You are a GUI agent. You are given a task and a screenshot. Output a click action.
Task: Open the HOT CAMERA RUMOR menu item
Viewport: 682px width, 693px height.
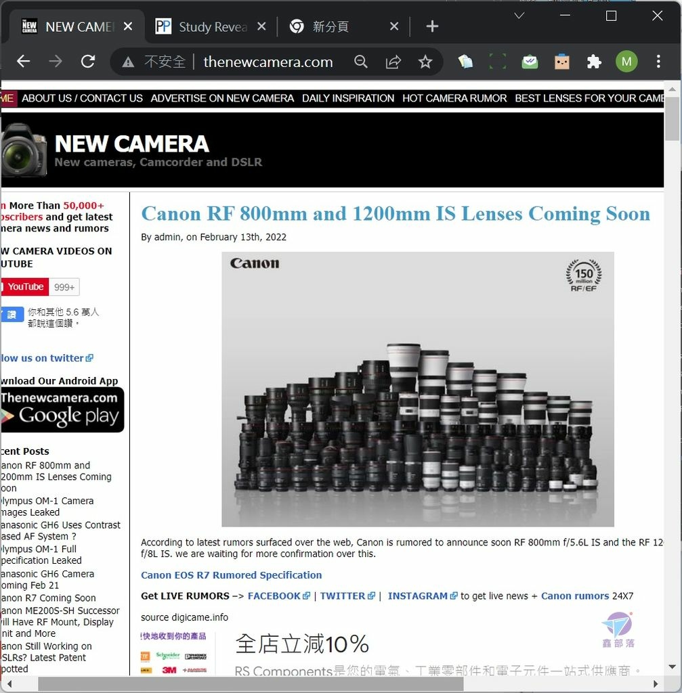454,98
